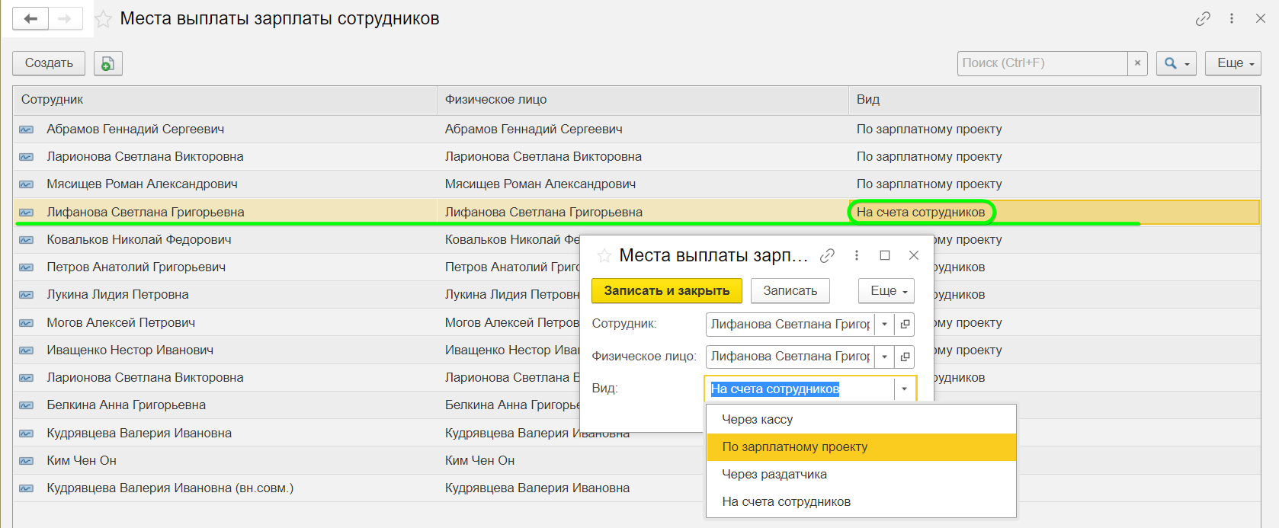Click record icon for Мясищев Роман Александрович

point(27,184)
